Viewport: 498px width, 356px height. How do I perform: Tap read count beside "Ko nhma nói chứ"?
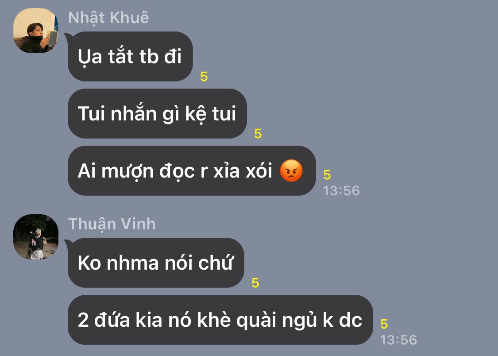pos(255,283)
